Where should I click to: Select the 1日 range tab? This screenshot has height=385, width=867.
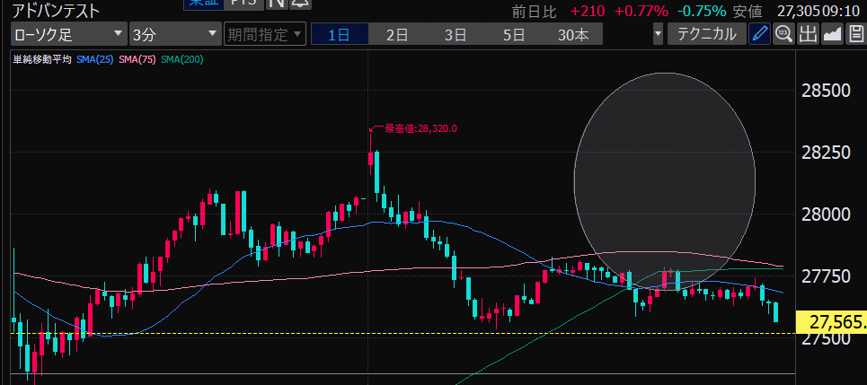340,35
